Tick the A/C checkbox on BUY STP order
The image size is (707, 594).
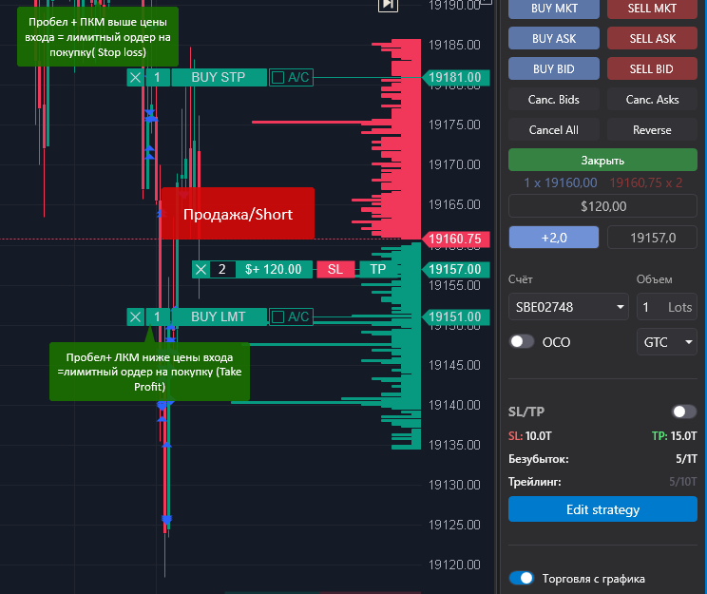pyautogui.click(x=277, y=78)
